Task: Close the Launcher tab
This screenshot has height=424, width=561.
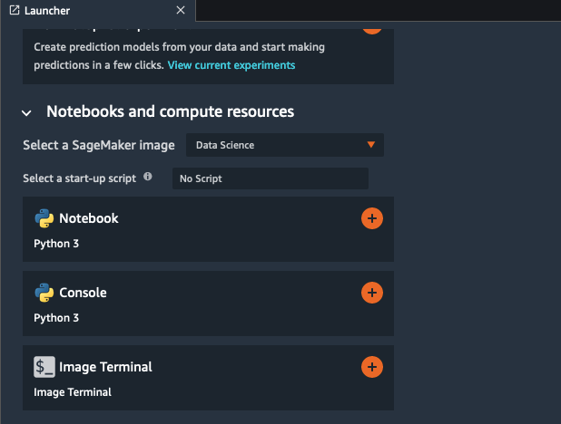Action: [x=181, y=10]
